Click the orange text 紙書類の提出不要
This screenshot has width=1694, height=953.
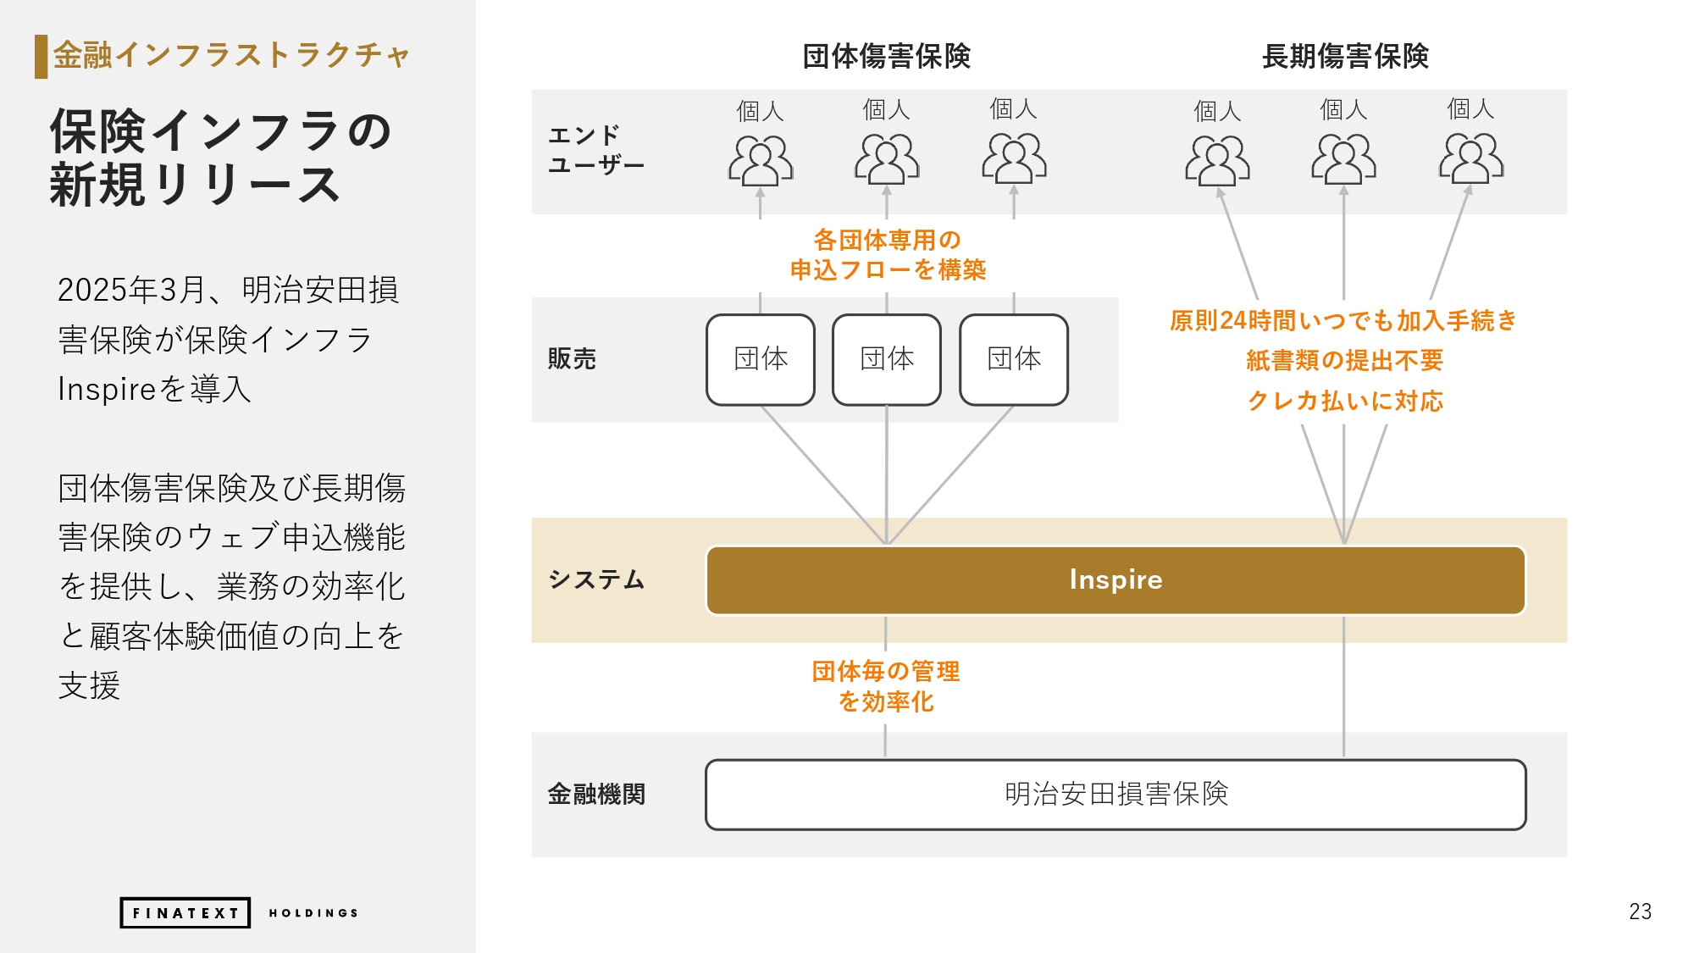point(1344,361)
